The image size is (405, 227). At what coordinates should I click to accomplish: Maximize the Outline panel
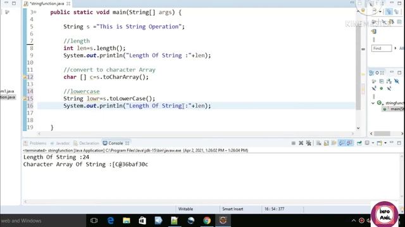pos(399,73)
